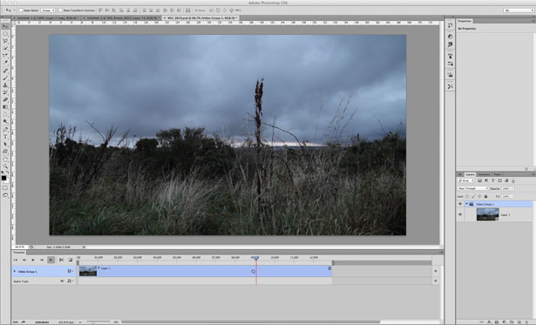The width and height of the screenshot is (536, 325).
Task: Open the Tool Presets scissors-like dock icon
Action: pyautogui.click(x=451, y=86)
